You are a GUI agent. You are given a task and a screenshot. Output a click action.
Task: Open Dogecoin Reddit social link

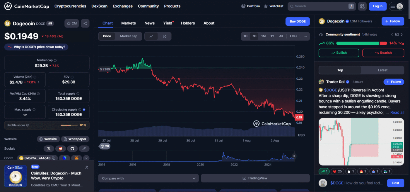coord(61,149)
